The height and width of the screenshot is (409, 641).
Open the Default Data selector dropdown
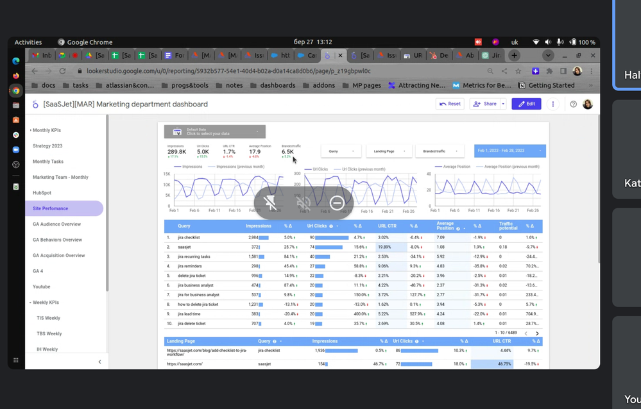(x=214, y=131)
